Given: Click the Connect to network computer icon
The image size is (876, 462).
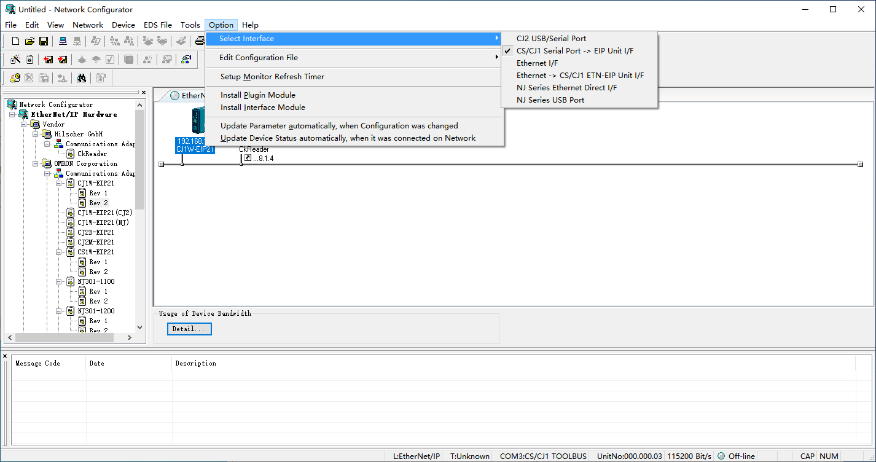Looking at the screenshot, I should (x=63, y=41).
